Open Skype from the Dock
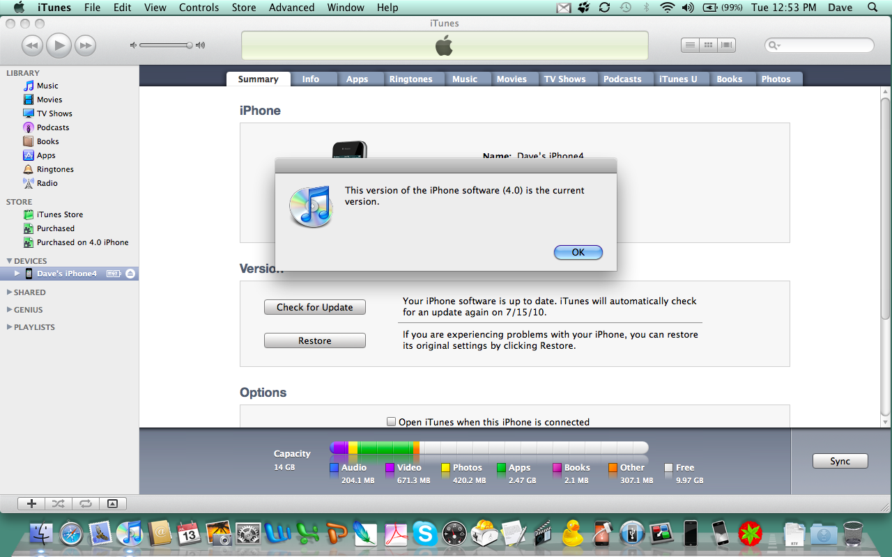This screenshot has height=557, width=892. 424,534
